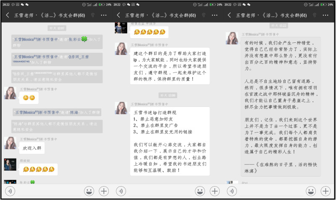This screenshot has height=200, width=336.
Task: Tap the plus attachment button in the left chat panel
Action: [x=103, y=191]
